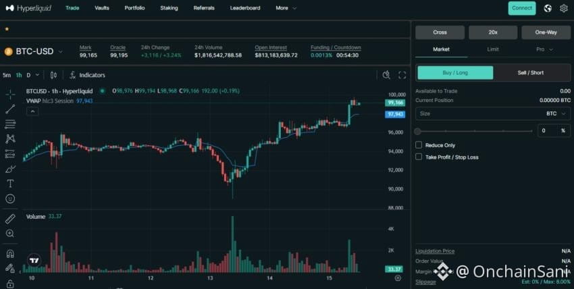Select the trend line tool
The width and height of the screenshot is (574, 289).
tap(10, 109)
